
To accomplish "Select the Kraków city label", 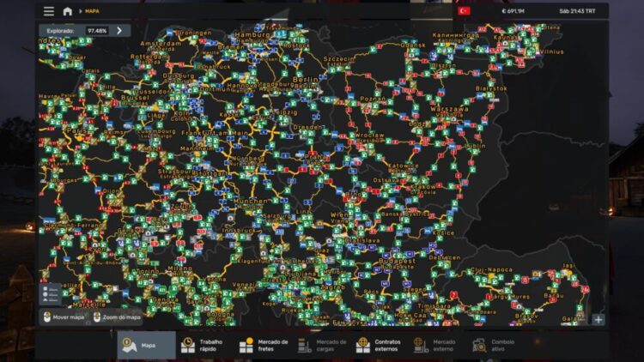I will tap(422, 187).
